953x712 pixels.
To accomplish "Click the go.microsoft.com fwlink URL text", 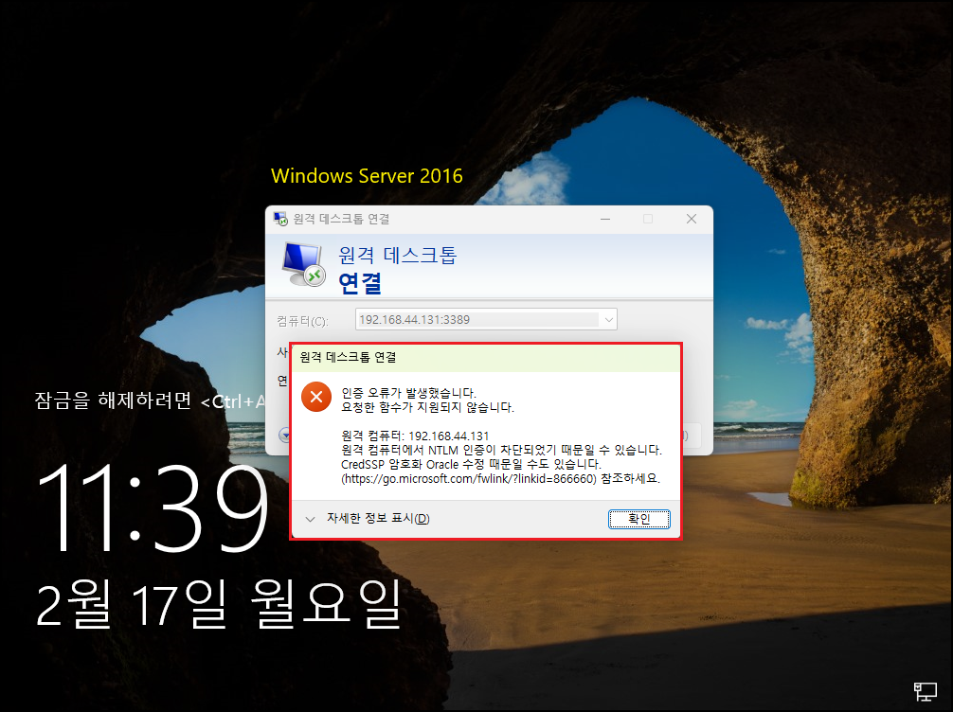I will pyautogui.click(x=469, y=479).
